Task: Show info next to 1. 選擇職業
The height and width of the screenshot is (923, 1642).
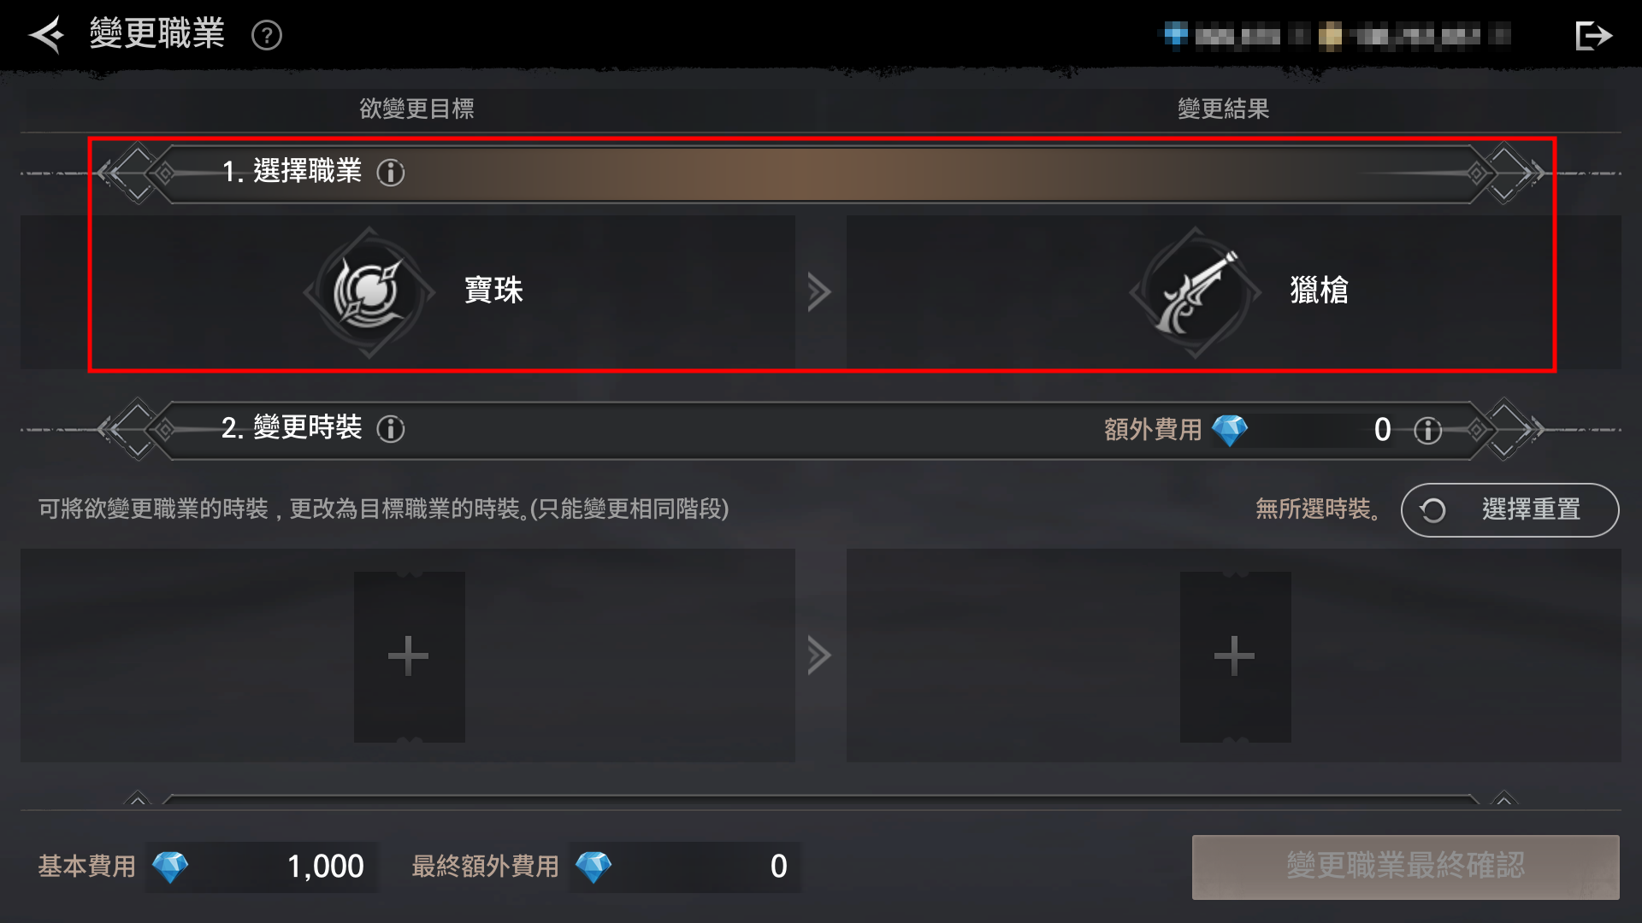Action: (391, 173)
